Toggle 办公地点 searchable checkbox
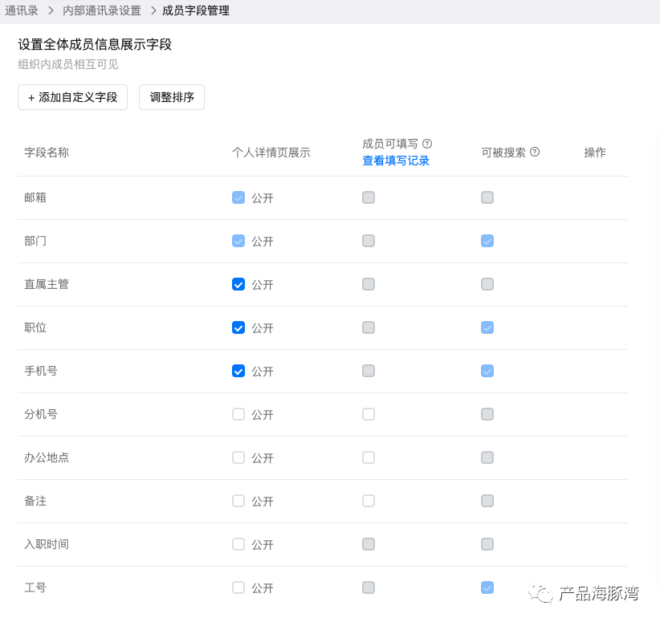This screenshot has height=622, width=660. (x=487, y=457)
